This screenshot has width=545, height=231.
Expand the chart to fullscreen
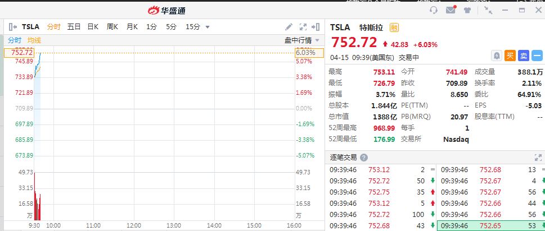point(303,26)
